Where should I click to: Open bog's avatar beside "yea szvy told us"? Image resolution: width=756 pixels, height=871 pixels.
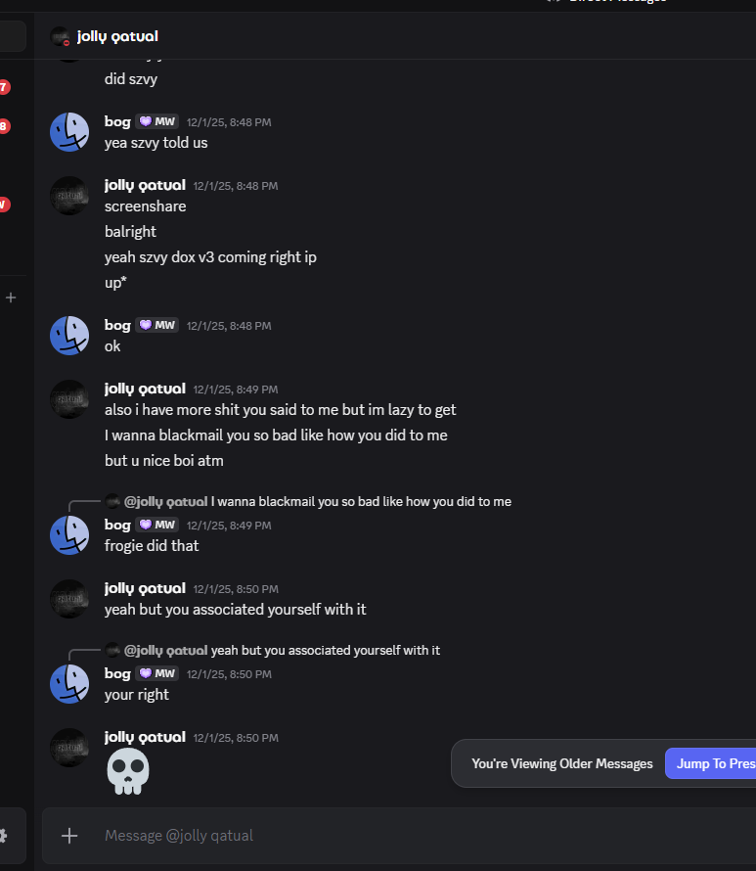click(x=69, y=132)
